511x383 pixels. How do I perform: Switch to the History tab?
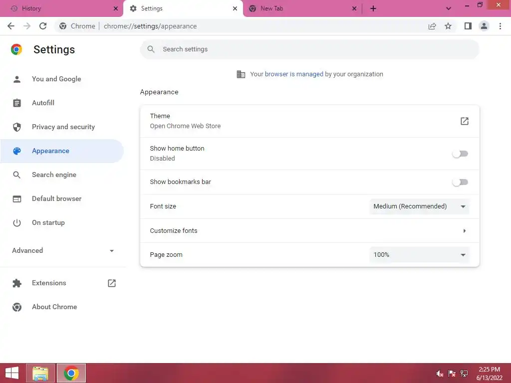pos(62,8)
